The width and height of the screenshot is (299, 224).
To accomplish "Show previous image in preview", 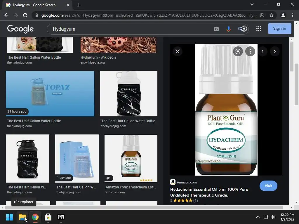I will pyautogui.click(x=263, y=51).
